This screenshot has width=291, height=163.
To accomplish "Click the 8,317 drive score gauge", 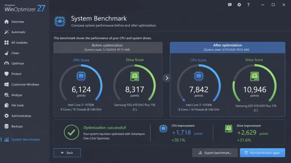I will click(x=135, y=83).
